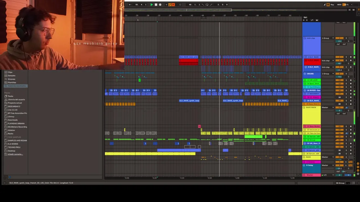
Task: Click the H height-optimize icon
Action: (x=350, y=10)
